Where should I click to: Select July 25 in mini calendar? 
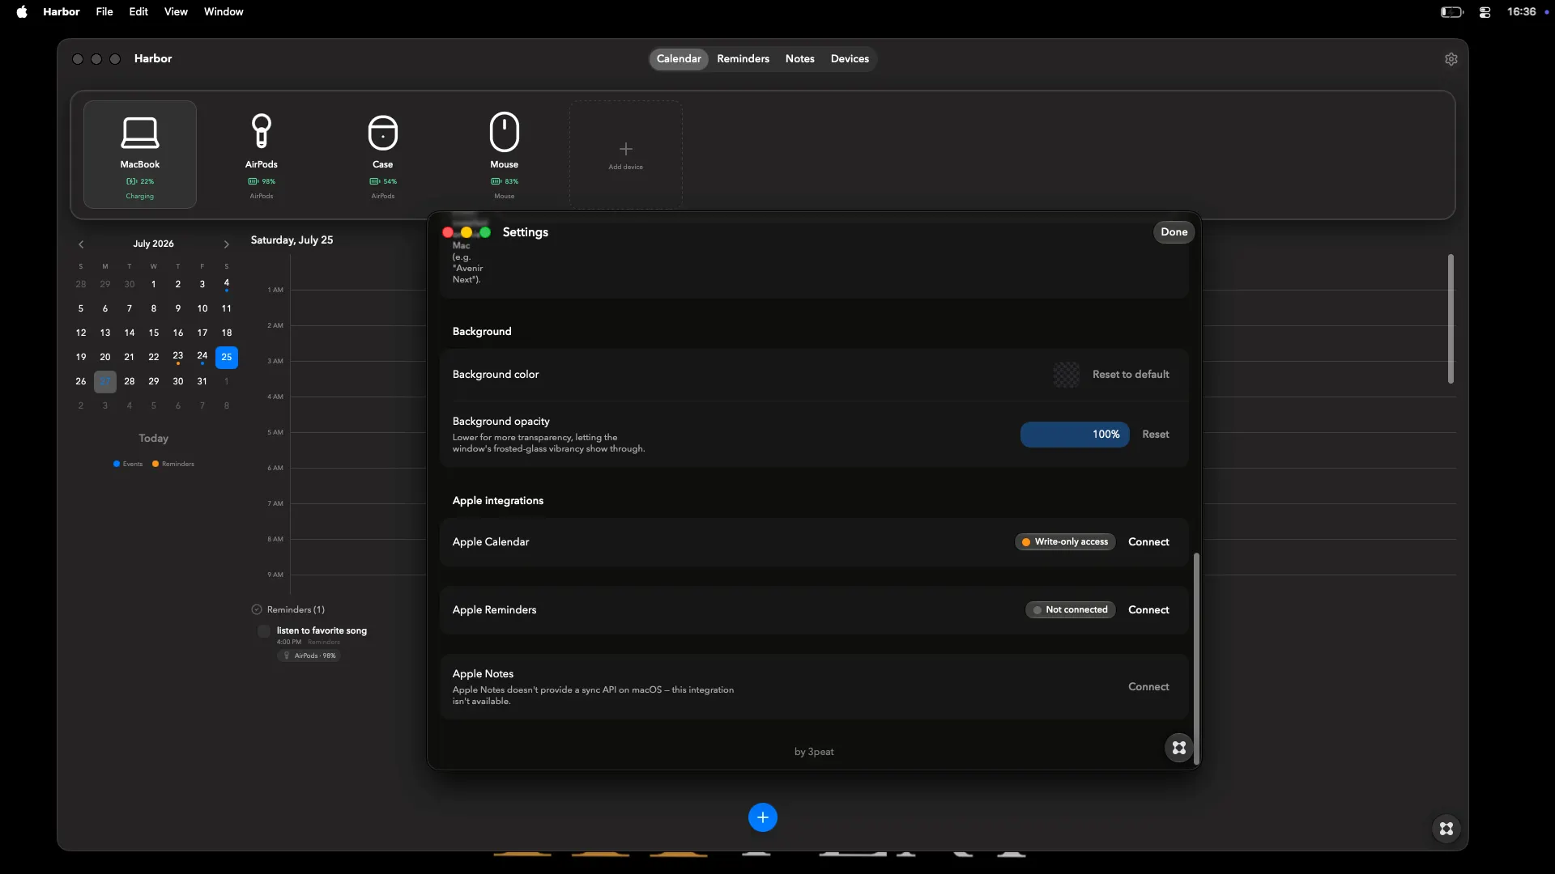pos(227,357)
